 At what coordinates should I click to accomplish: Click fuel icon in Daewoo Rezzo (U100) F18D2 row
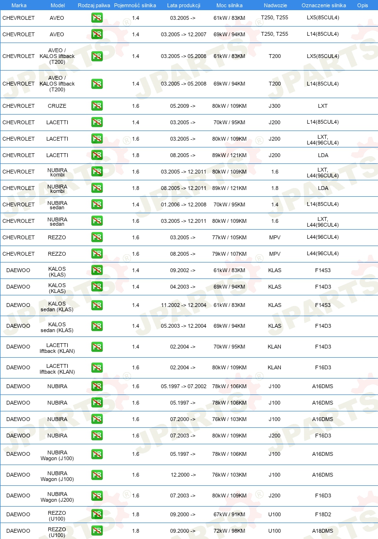(97, 515)
